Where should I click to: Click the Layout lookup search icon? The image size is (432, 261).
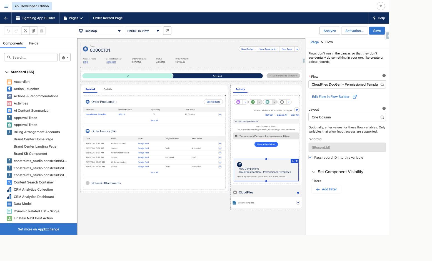coord(382,117)
